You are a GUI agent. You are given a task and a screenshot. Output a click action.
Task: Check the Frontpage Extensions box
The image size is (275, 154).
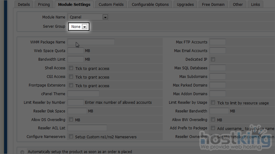(71, 85)
